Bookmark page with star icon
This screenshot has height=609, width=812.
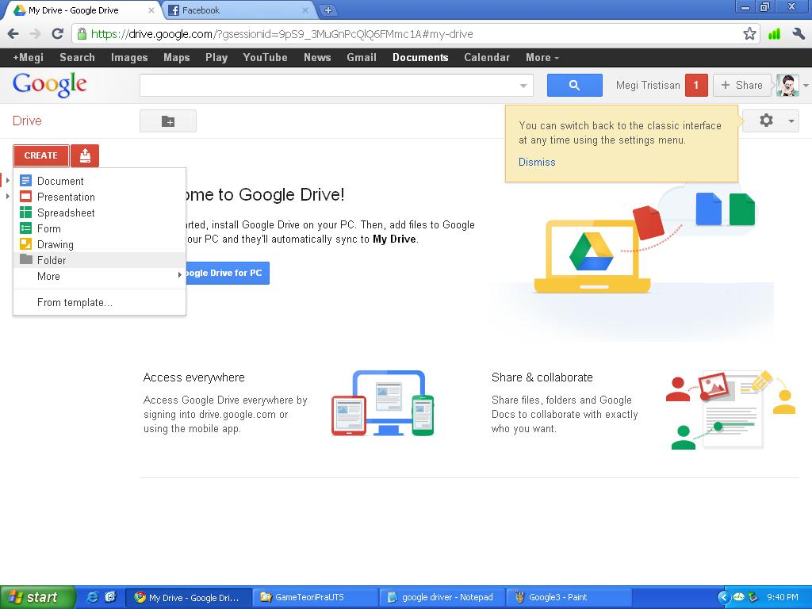(x=749, y=34)
